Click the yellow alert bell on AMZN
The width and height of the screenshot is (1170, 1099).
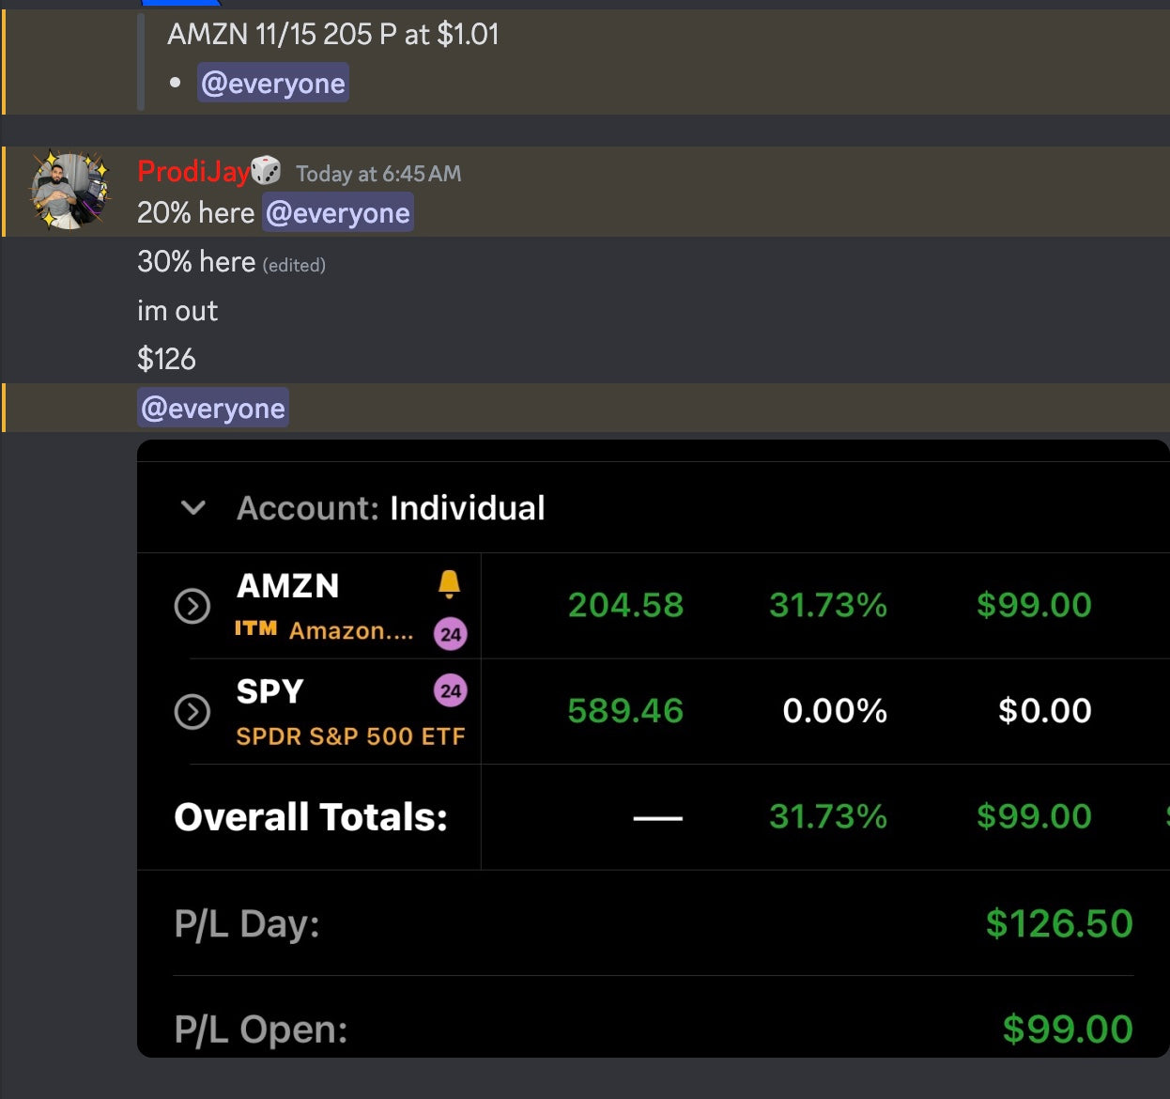click(x=449, y=584)
